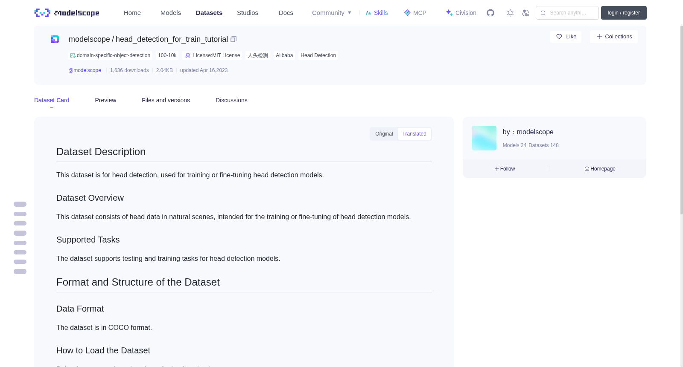Switch to Translated text view
Image resolution: width=683 pixels, height=367 pixels.
414,134
